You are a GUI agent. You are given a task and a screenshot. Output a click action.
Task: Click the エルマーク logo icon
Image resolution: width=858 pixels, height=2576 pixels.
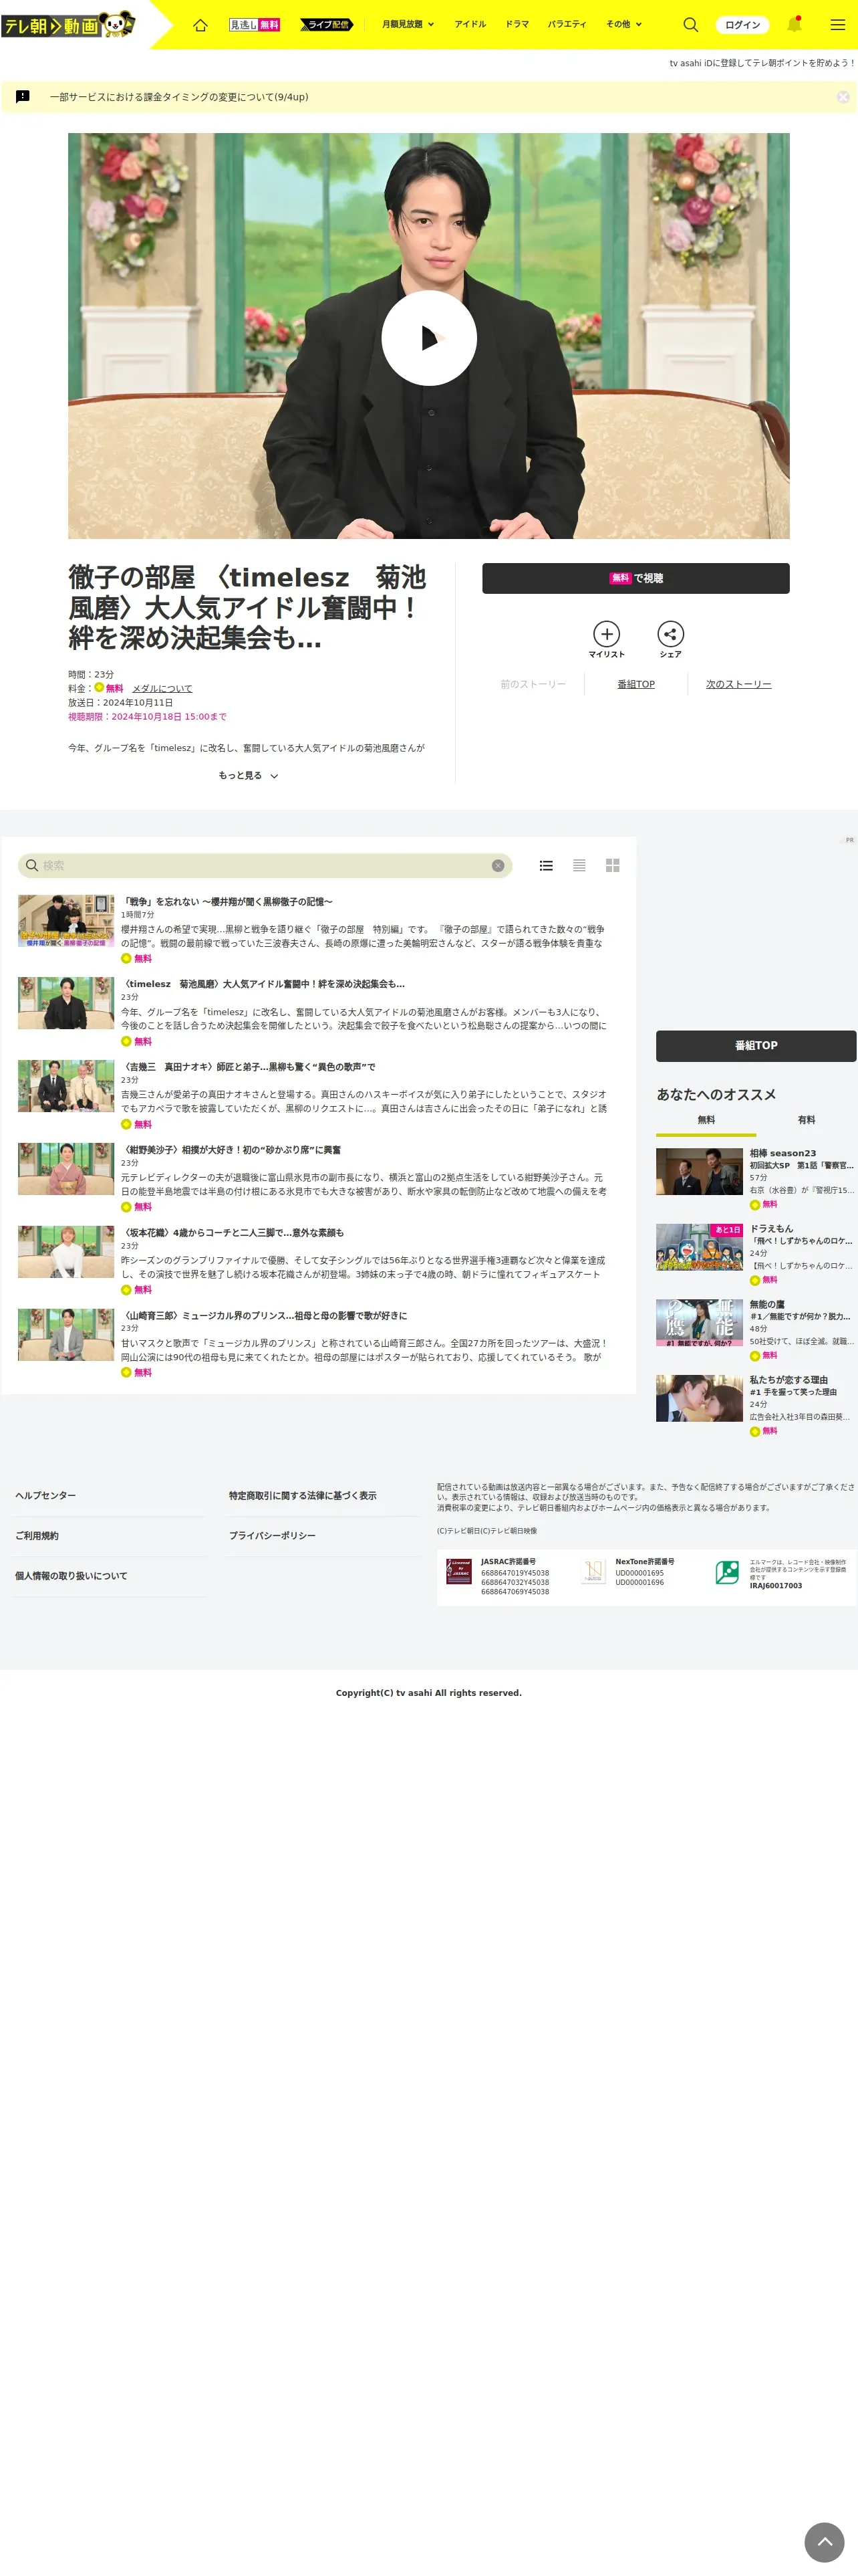point(727,1573)
